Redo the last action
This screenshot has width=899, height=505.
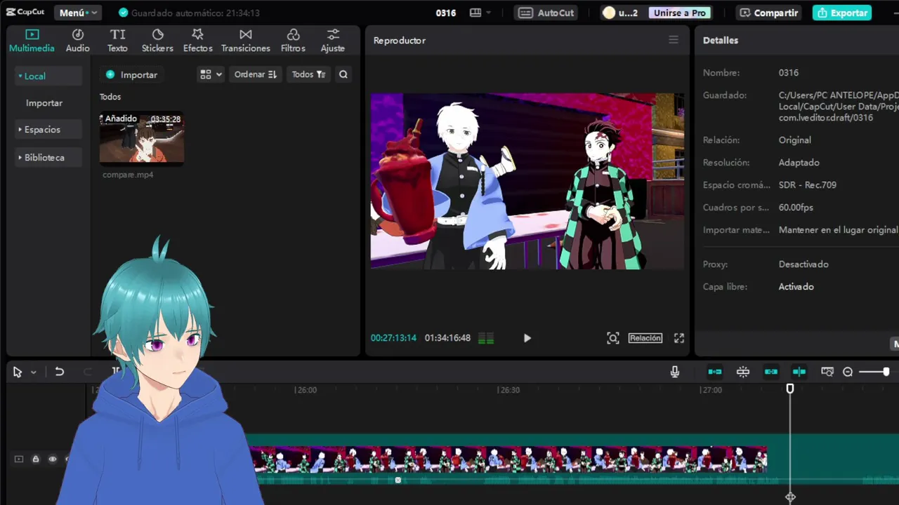(88, 372)
